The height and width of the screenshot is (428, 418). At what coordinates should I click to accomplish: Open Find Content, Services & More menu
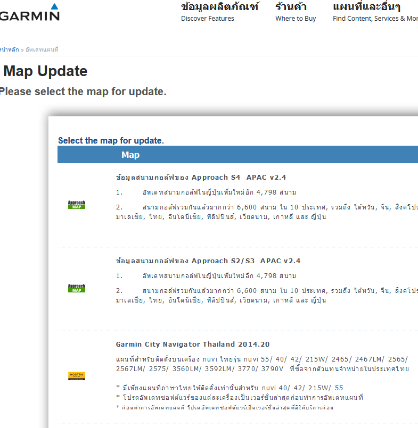click(x=375, y=12)
